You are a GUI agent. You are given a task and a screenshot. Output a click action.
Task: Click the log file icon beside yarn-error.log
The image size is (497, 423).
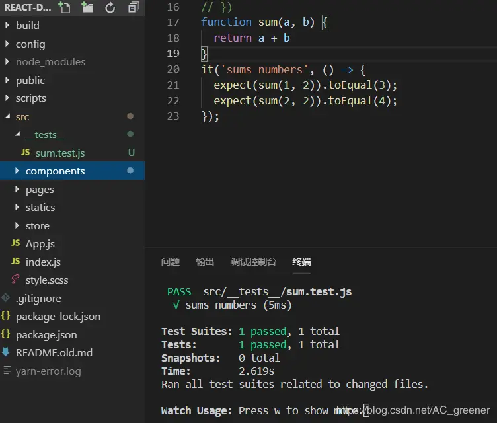coord(7,370)
